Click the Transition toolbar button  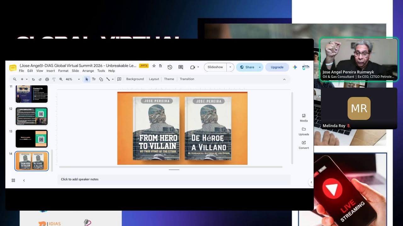coord(187,79)
